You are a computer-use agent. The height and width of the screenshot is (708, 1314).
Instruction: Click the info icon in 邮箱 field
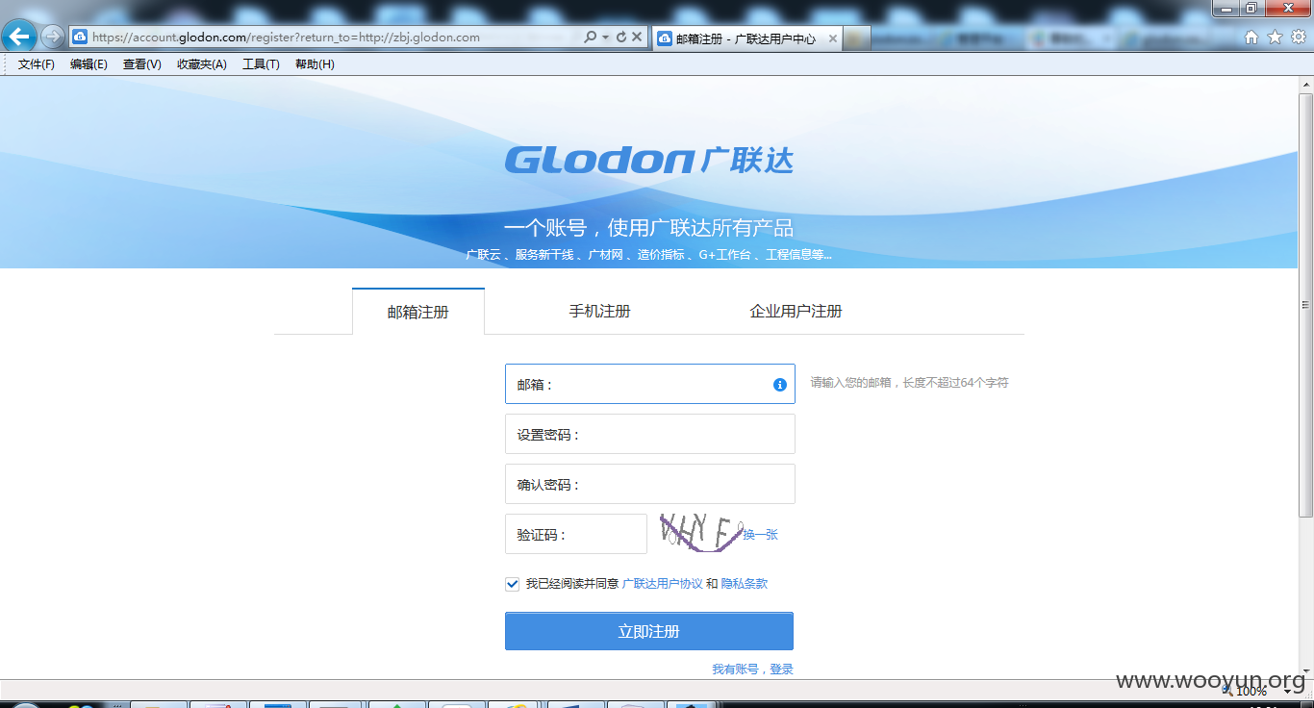(x=780, y=385)
